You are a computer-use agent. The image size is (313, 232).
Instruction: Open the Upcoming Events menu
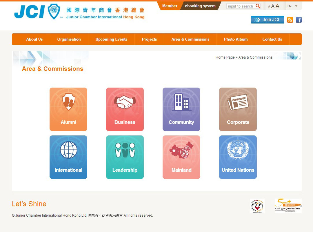(x=111, y=39)
